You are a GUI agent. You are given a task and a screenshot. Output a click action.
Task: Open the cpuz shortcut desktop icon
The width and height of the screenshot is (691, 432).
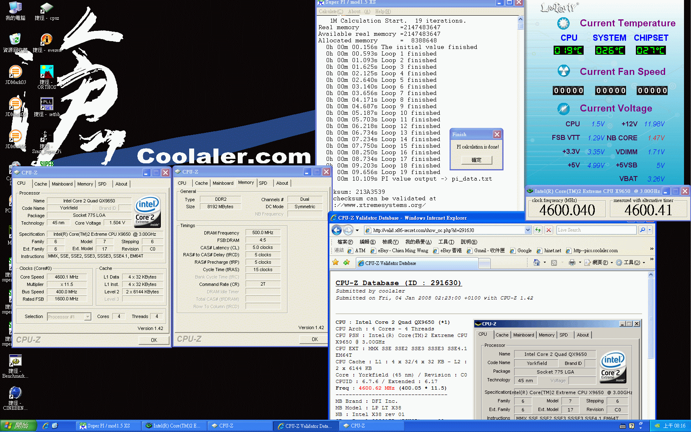point(46,11)
